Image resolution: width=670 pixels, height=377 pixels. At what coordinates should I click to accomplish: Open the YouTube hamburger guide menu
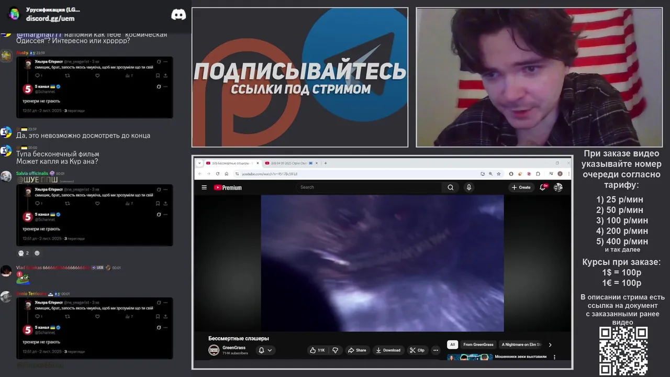[204, 187]
